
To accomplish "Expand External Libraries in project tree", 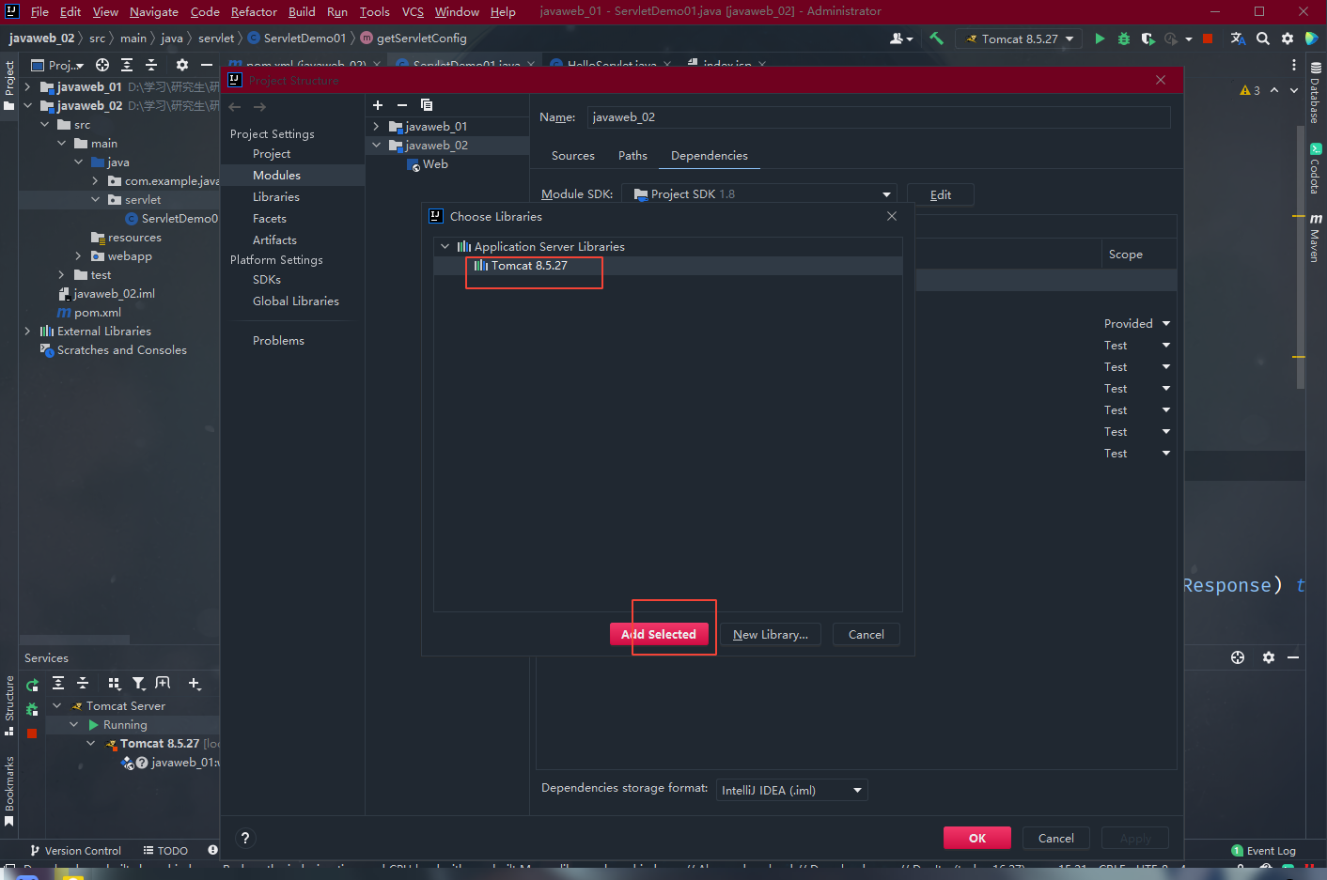I will 27,332.
